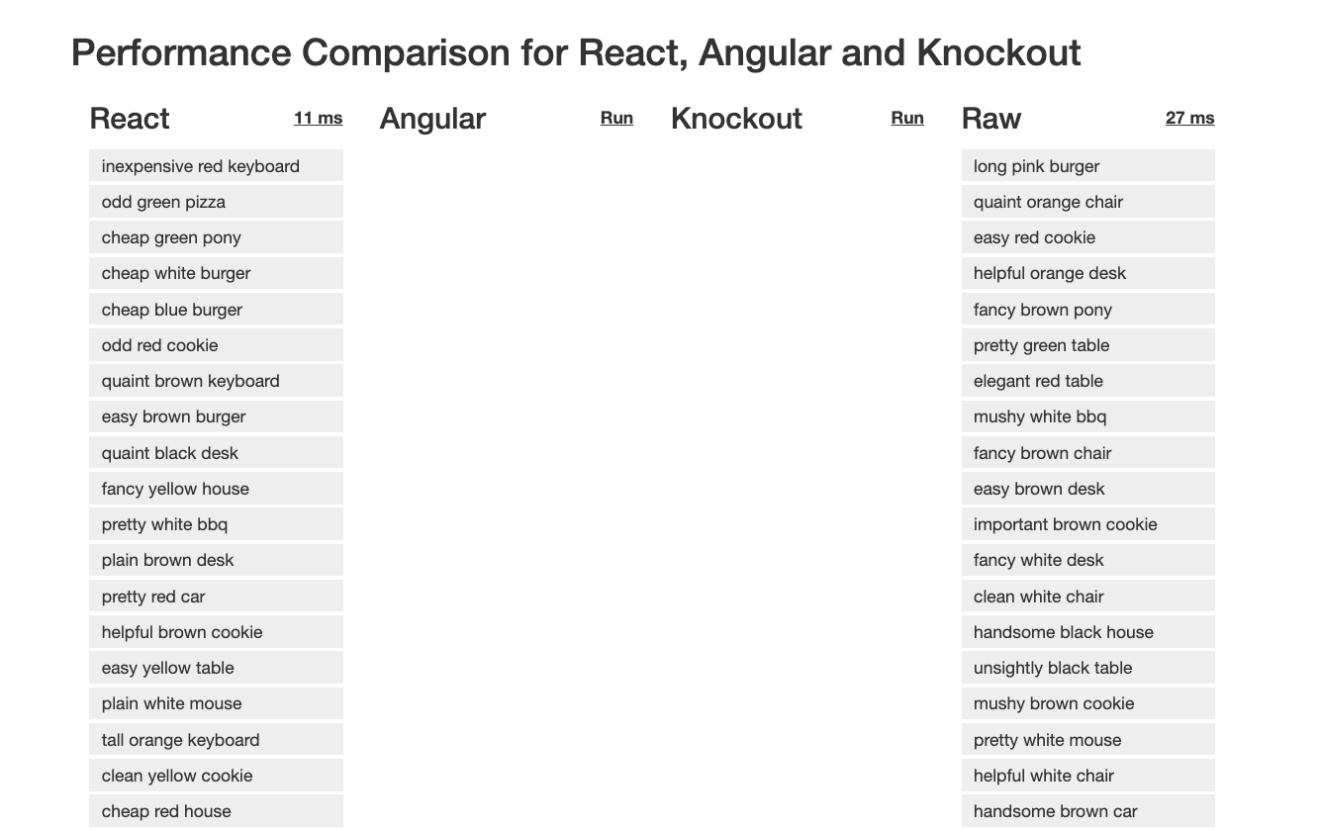1320x830 pixels.
Task: Click the Raw 27 ms timing link
Action: [1189, 118]
